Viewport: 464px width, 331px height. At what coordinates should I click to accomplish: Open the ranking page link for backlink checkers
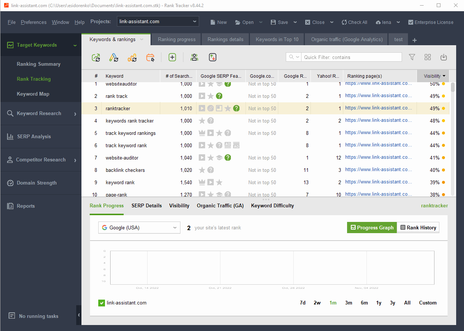coord(378,170)
